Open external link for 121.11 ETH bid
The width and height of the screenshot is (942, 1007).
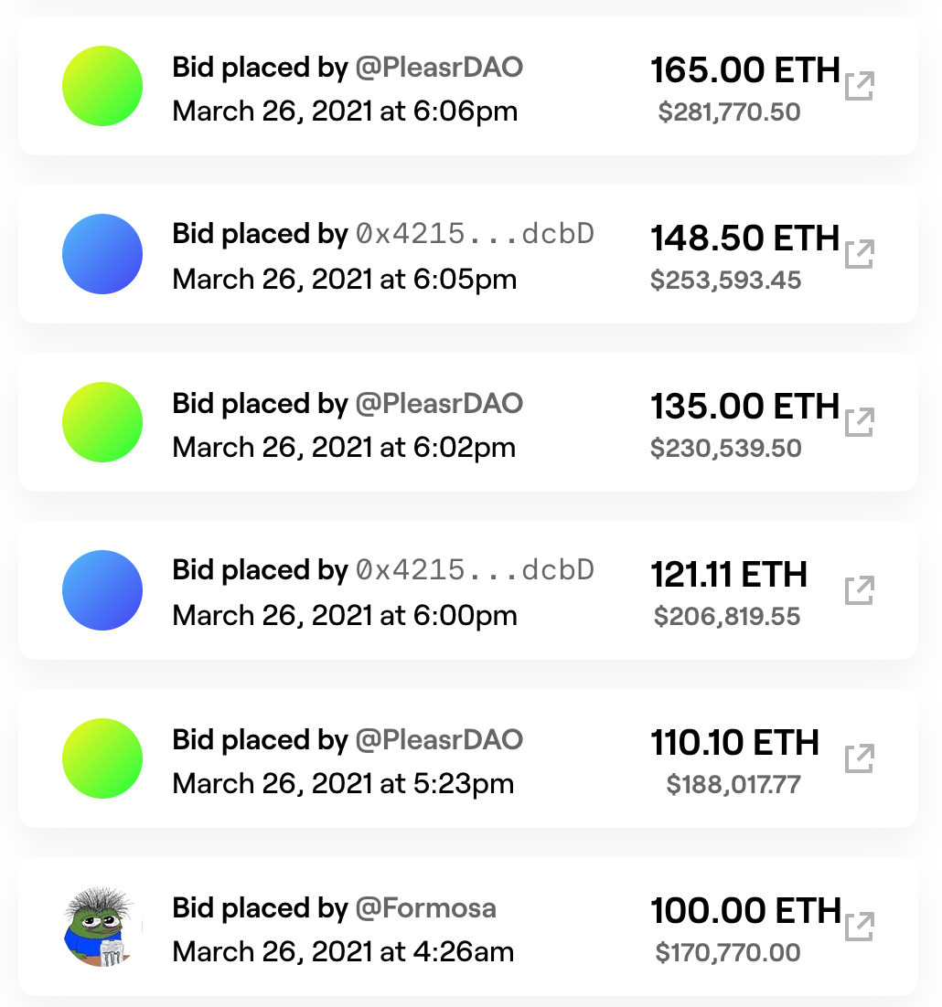859,590
